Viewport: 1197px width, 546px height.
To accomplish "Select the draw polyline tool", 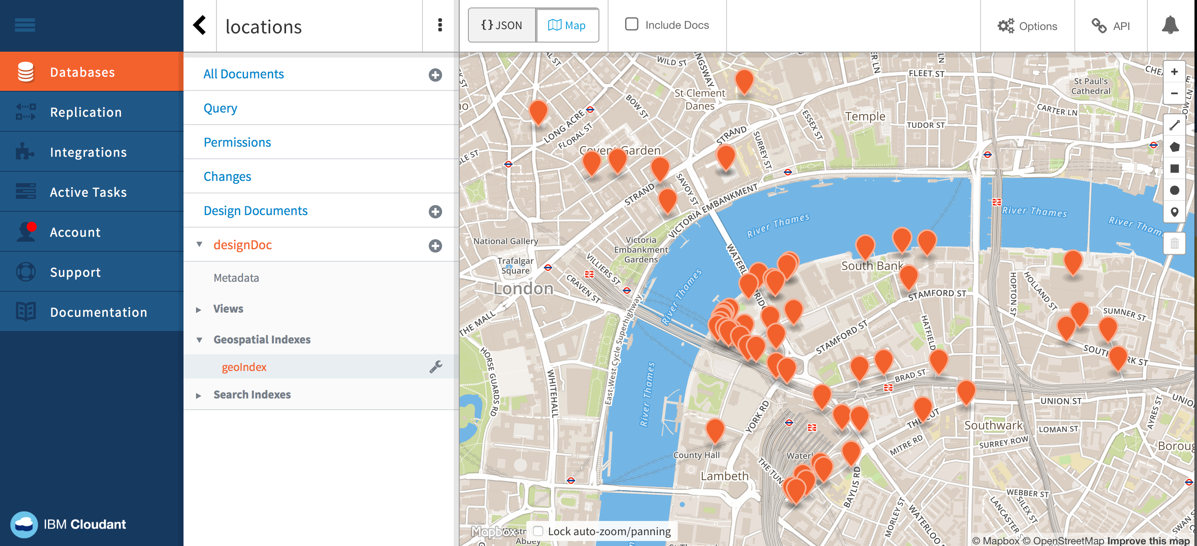I will [1174, 125].
